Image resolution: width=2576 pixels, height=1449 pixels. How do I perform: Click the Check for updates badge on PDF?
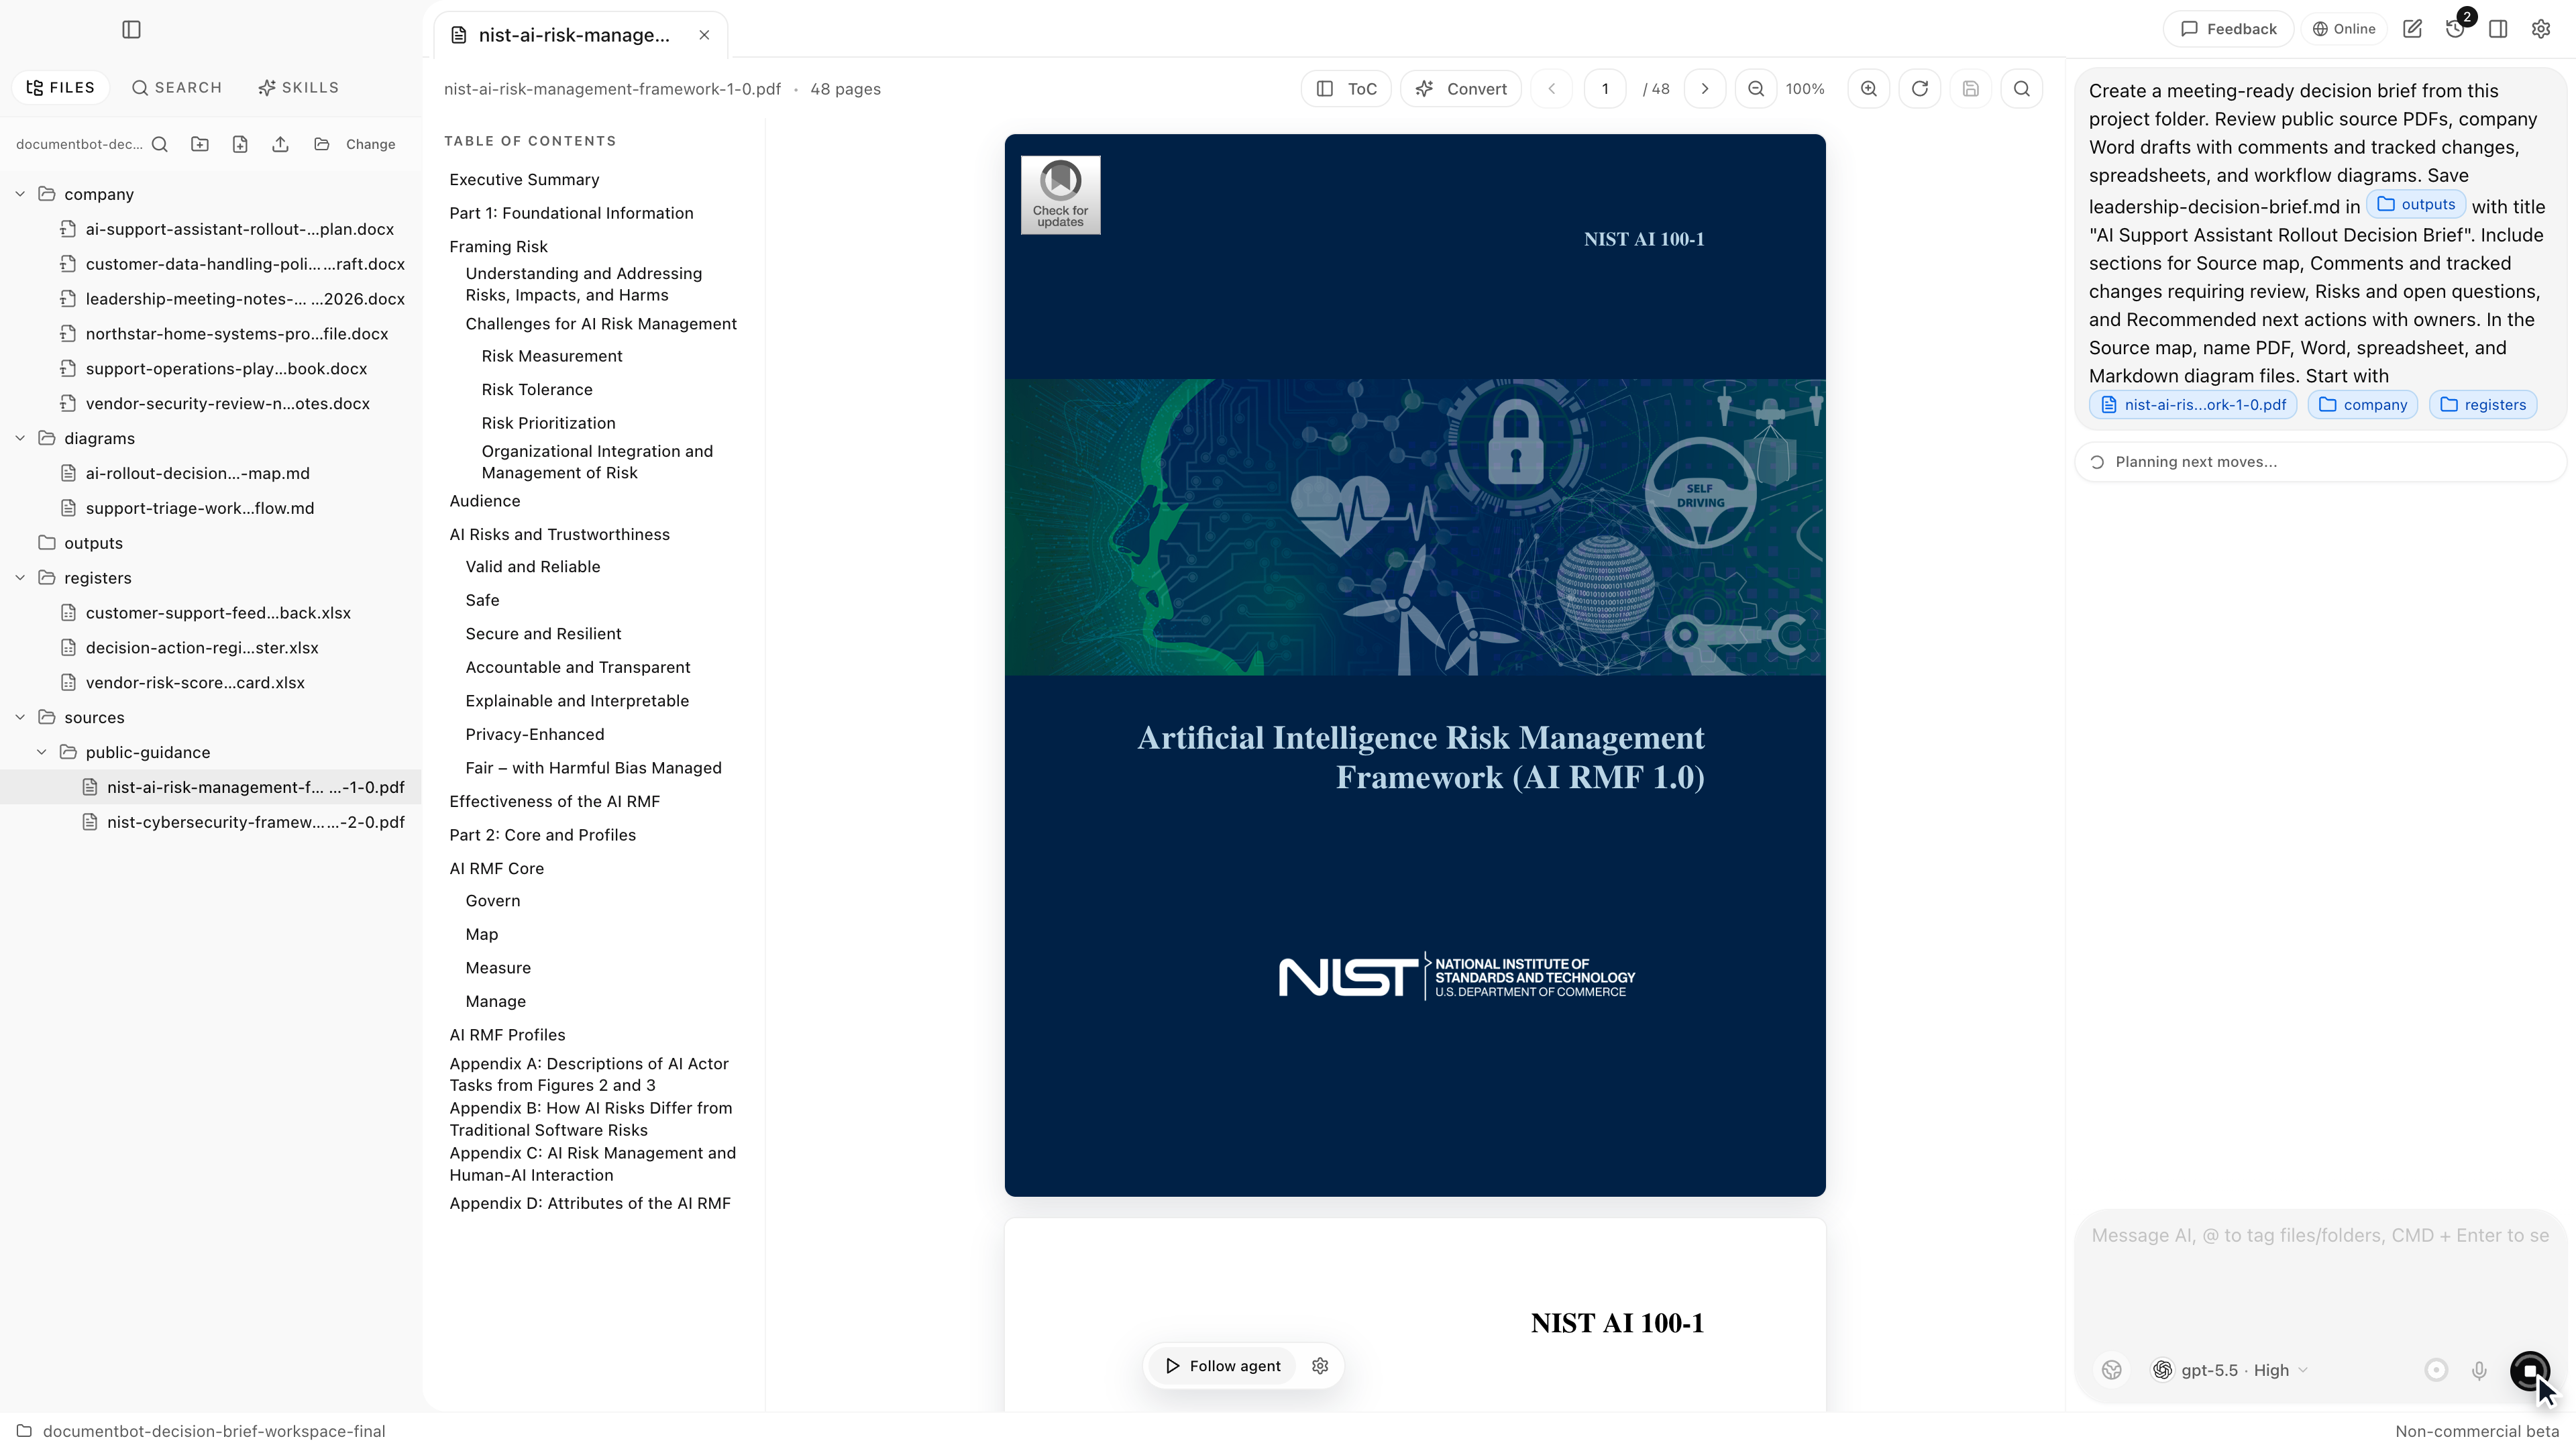pyautogui.click(x=1060, y=195)
